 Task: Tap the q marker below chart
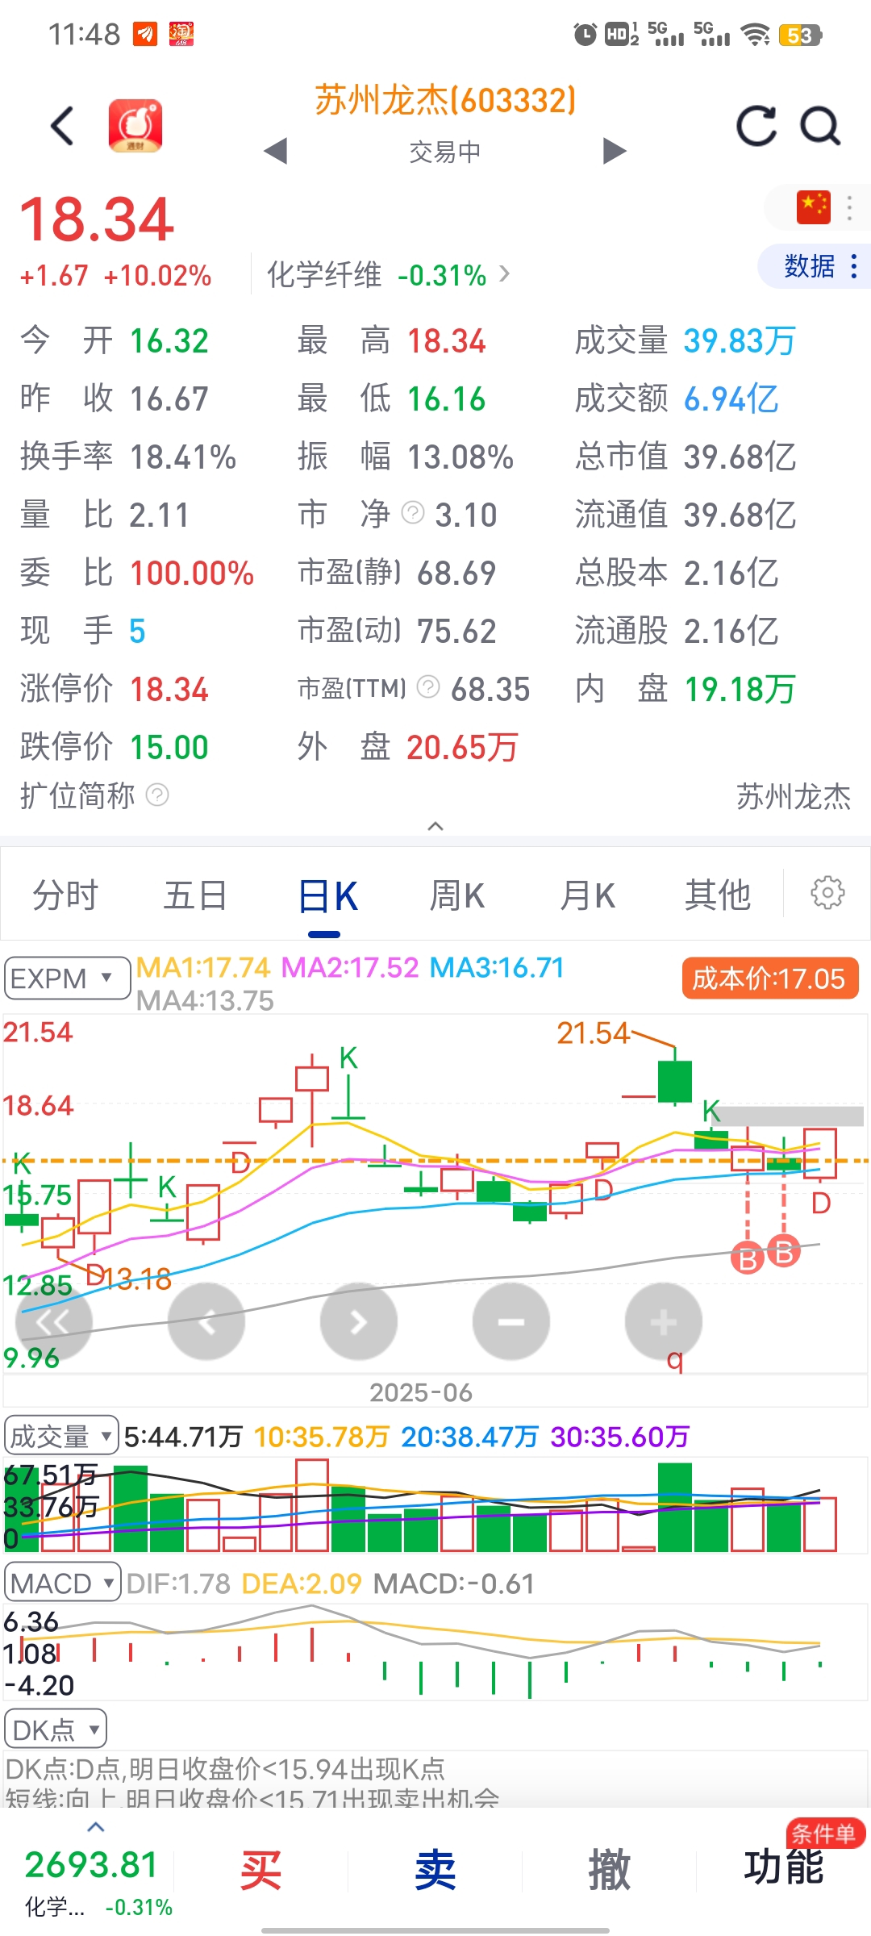(x=675, y=1361)
